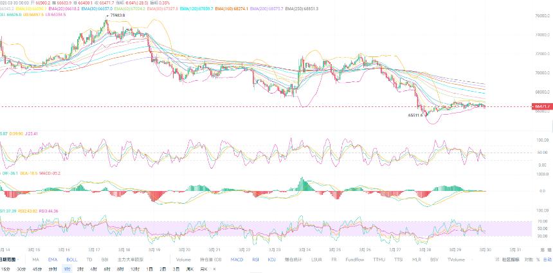Add the Fundflow indicator
Image resolution: width=553 pixels, height=273 pixels.
tap(355, 260)
